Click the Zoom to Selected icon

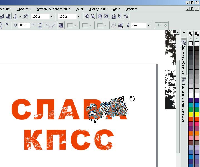coord(100,16)
